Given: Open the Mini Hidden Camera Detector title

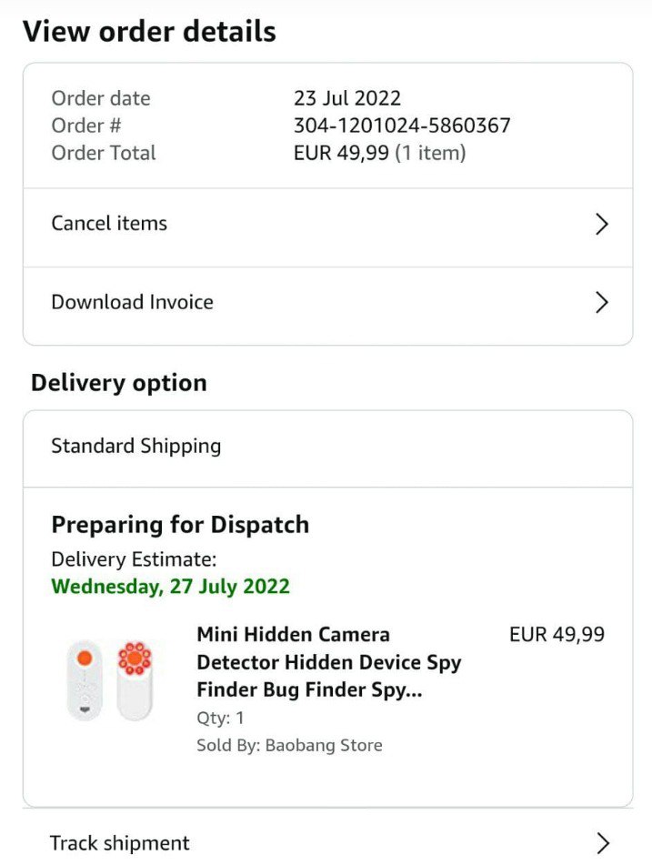Looking at the screenshot, I should pos(328,662).
